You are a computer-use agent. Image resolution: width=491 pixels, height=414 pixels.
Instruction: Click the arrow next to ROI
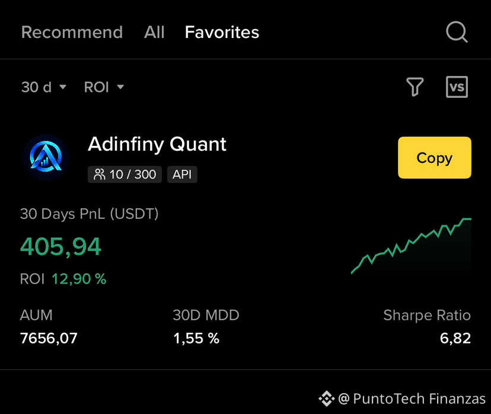(120, 87)
